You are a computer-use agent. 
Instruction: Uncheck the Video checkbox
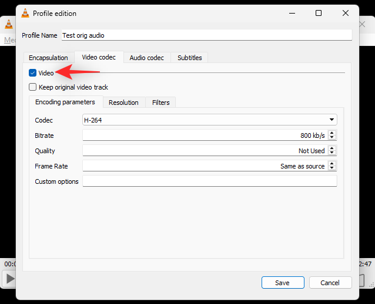[32, 73]
